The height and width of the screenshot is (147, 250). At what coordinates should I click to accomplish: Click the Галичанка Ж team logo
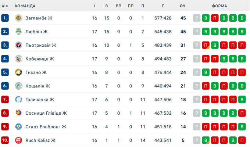19,100
